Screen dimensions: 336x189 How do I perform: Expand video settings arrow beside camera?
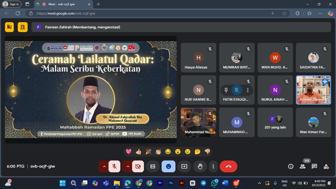[128, 166]
